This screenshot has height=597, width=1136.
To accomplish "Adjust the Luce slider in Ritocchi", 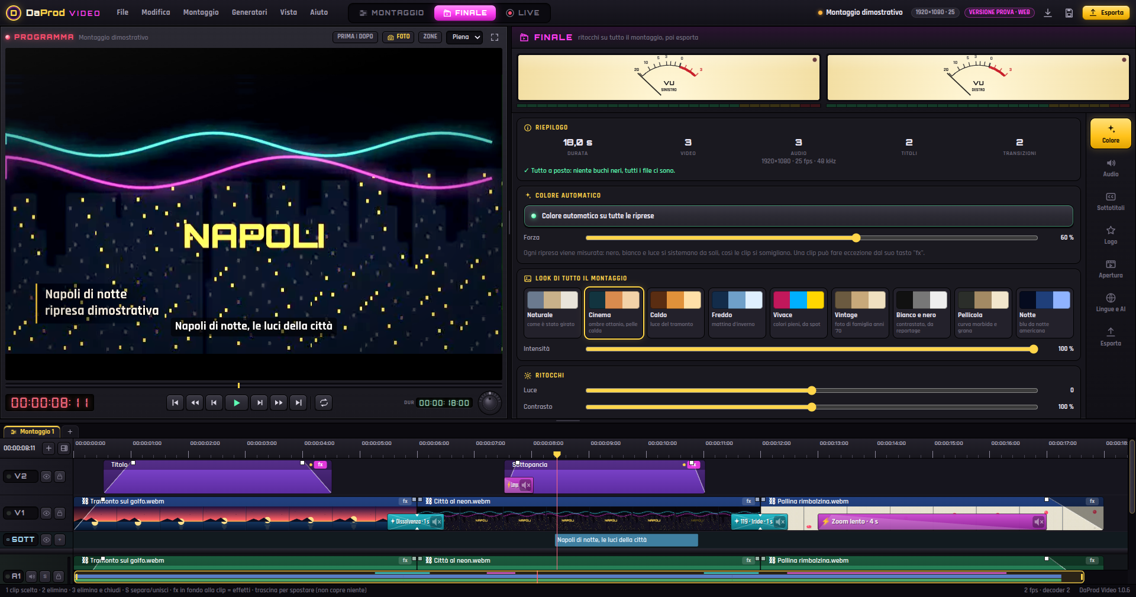I will click(811, 391).
